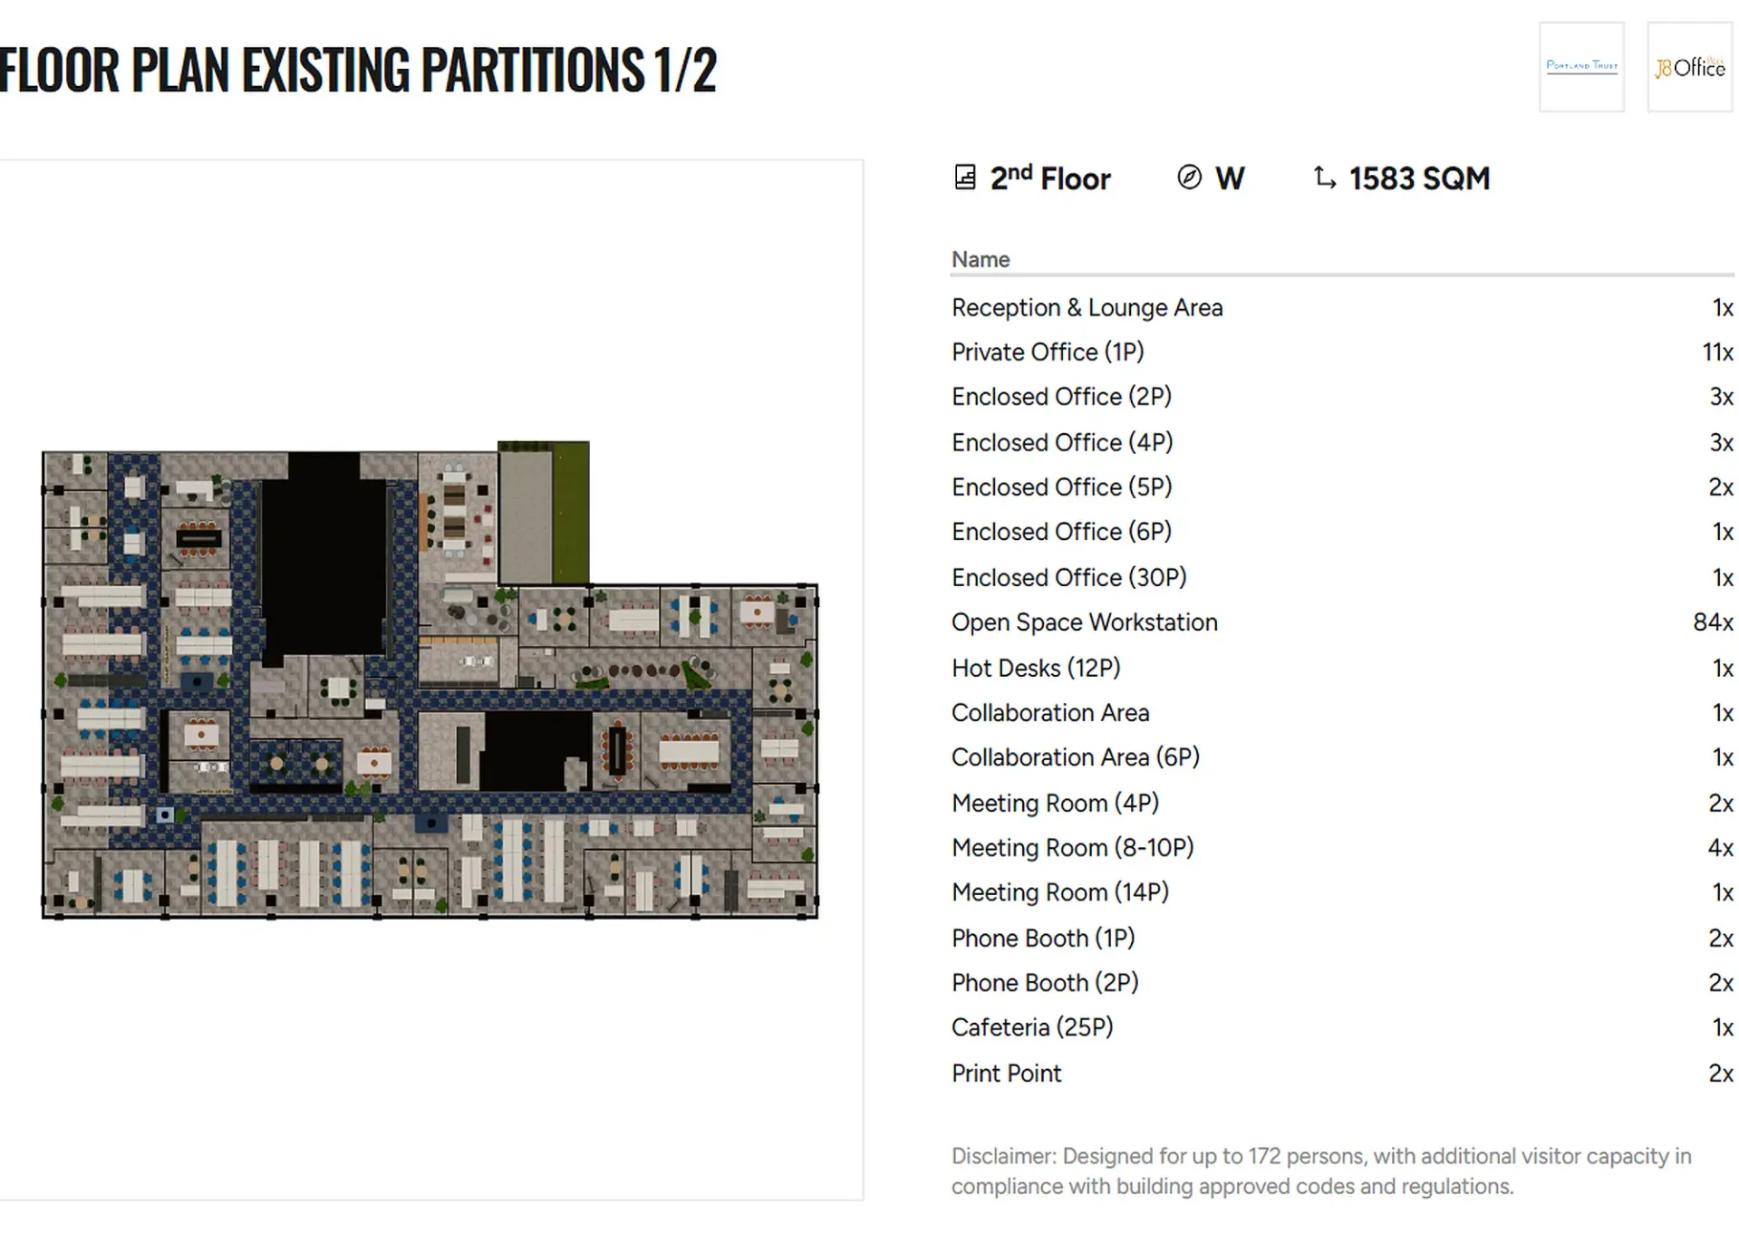Select Meeting Room (14P) in the list
This screenshot has height=1243, width=1739.
point(1059,892)
